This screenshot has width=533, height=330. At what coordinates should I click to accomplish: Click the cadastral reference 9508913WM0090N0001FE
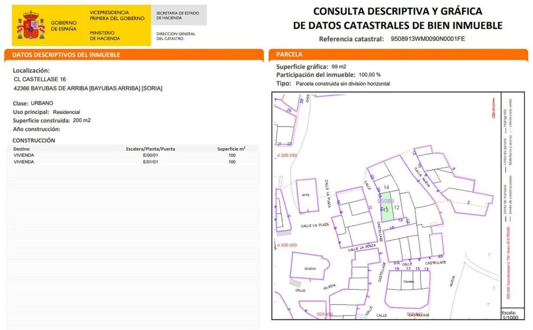pos(428,39)
